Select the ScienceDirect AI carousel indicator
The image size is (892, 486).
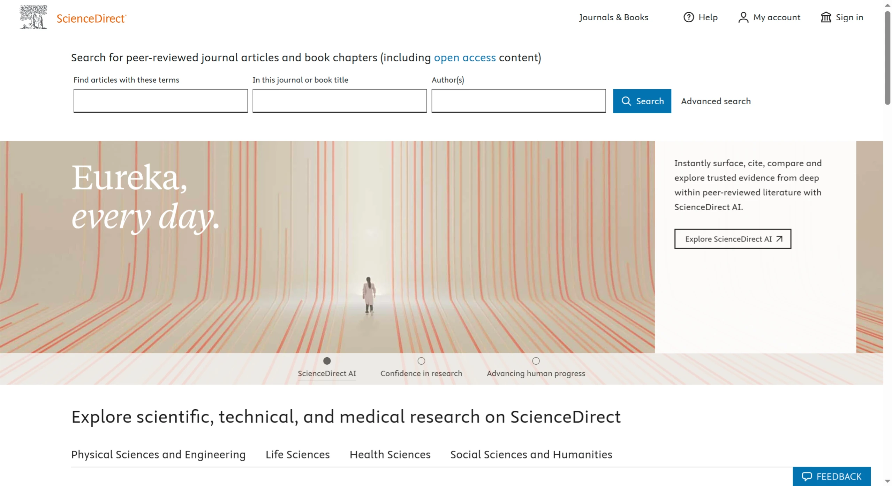tap(327, 361)
